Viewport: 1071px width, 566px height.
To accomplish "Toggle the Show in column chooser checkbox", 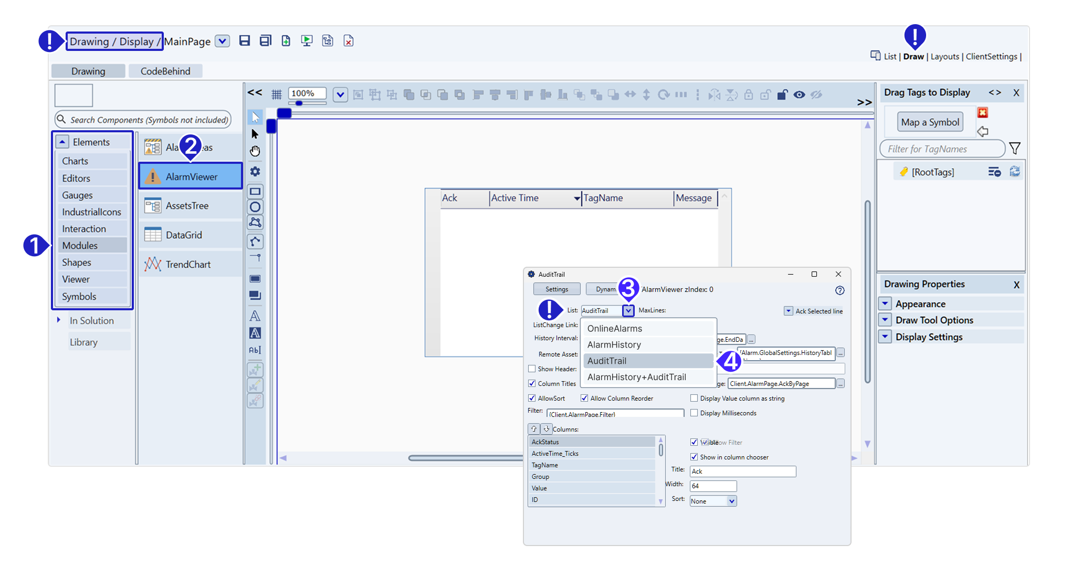I will (x=694, y=457).
